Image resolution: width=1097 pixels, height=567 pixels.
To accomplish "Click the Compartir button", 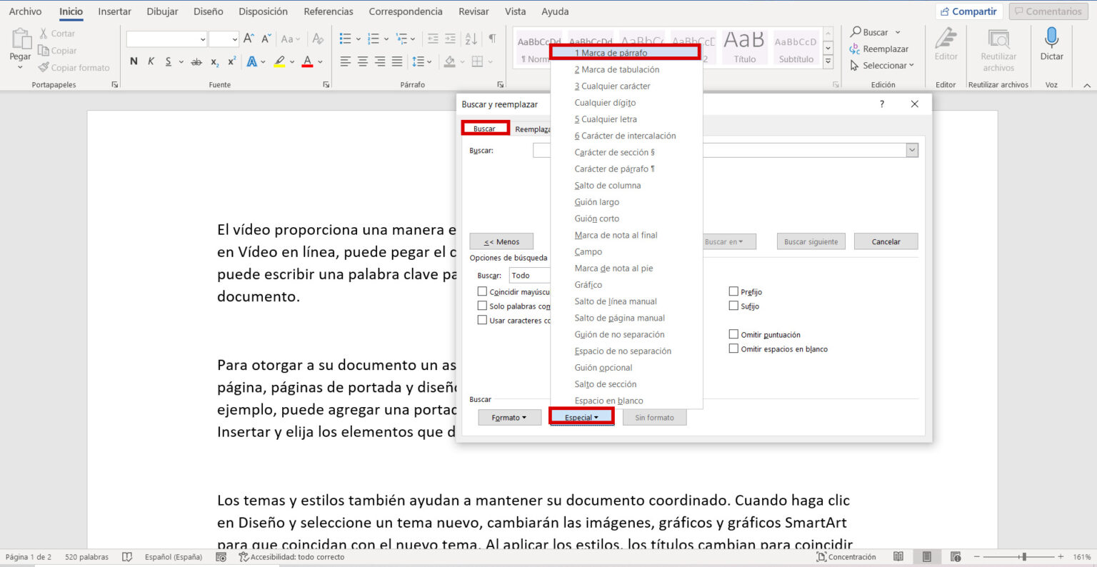I will 968,11.
